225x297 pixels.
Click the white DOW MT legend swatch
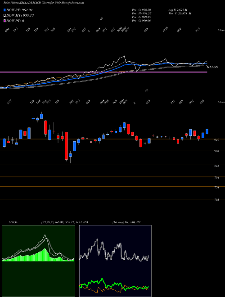tap(4, 16)
